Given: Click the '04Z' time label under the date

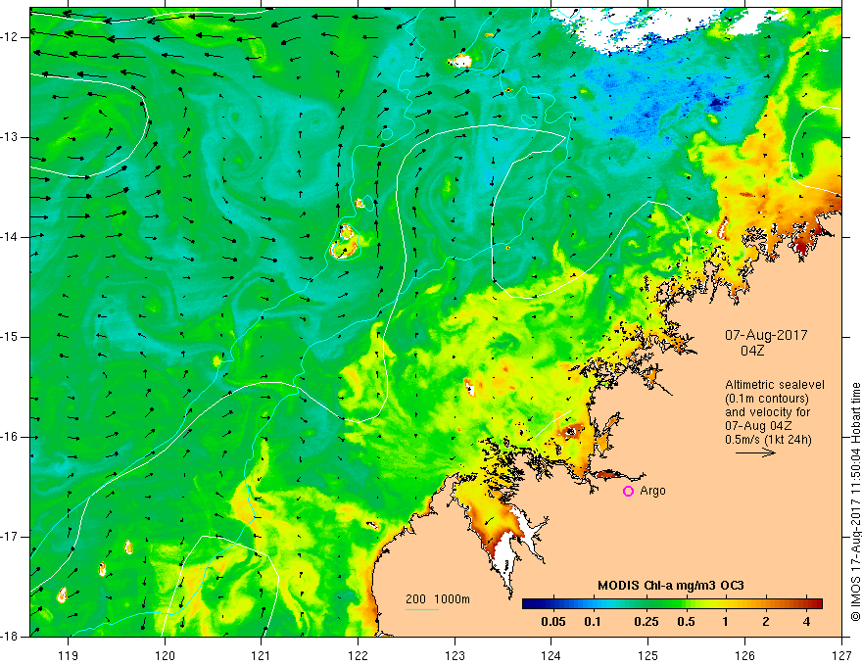Looking at the screenshot, I should pyautogui.click(x=752, y=351).
